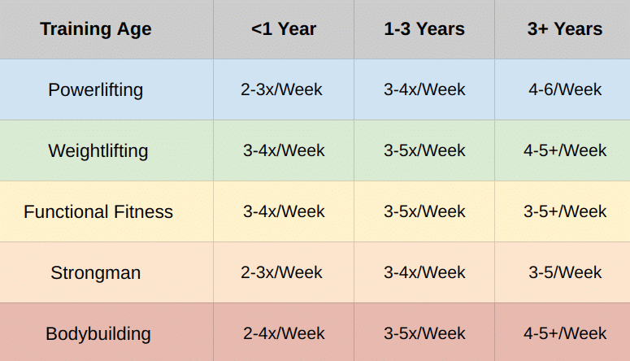Select the Training Age header cell

[x=106, y=29]
